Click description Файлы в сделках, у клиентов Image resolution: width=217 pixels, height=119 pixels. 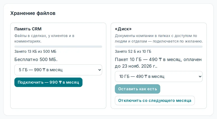point(44,39)
